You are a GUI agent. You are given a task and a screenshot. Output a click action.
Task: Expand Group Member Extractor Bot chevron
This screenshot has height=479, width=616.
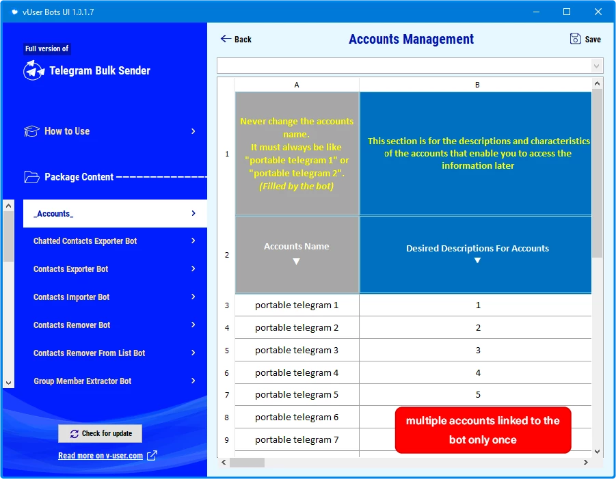pos(193,381)
